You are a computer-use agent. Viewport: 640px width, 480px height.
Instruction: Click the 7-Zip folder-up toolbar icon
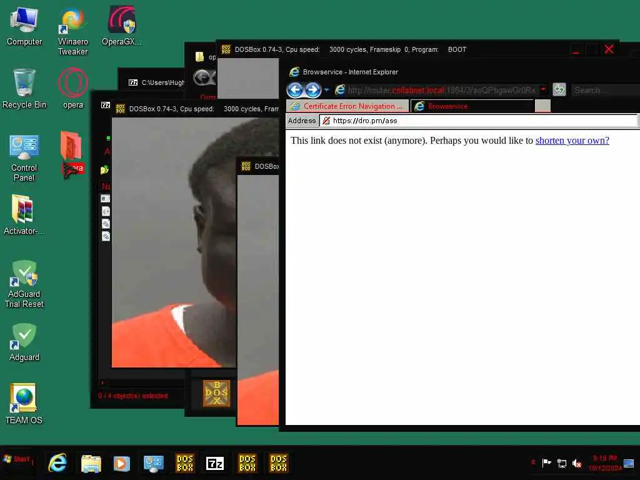(x=104, y=169)
